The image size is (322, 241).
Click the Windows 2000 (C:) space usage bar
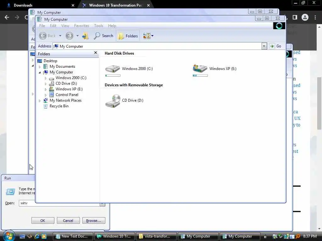tap(113, 76)
